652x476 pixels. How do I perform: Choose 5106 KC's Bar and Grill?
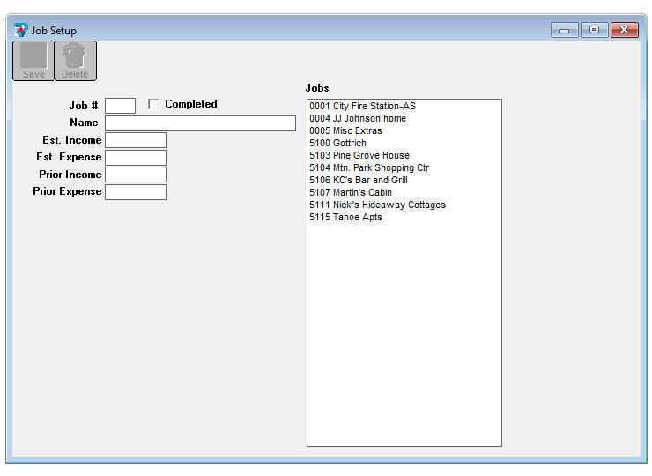coord(358,180)
